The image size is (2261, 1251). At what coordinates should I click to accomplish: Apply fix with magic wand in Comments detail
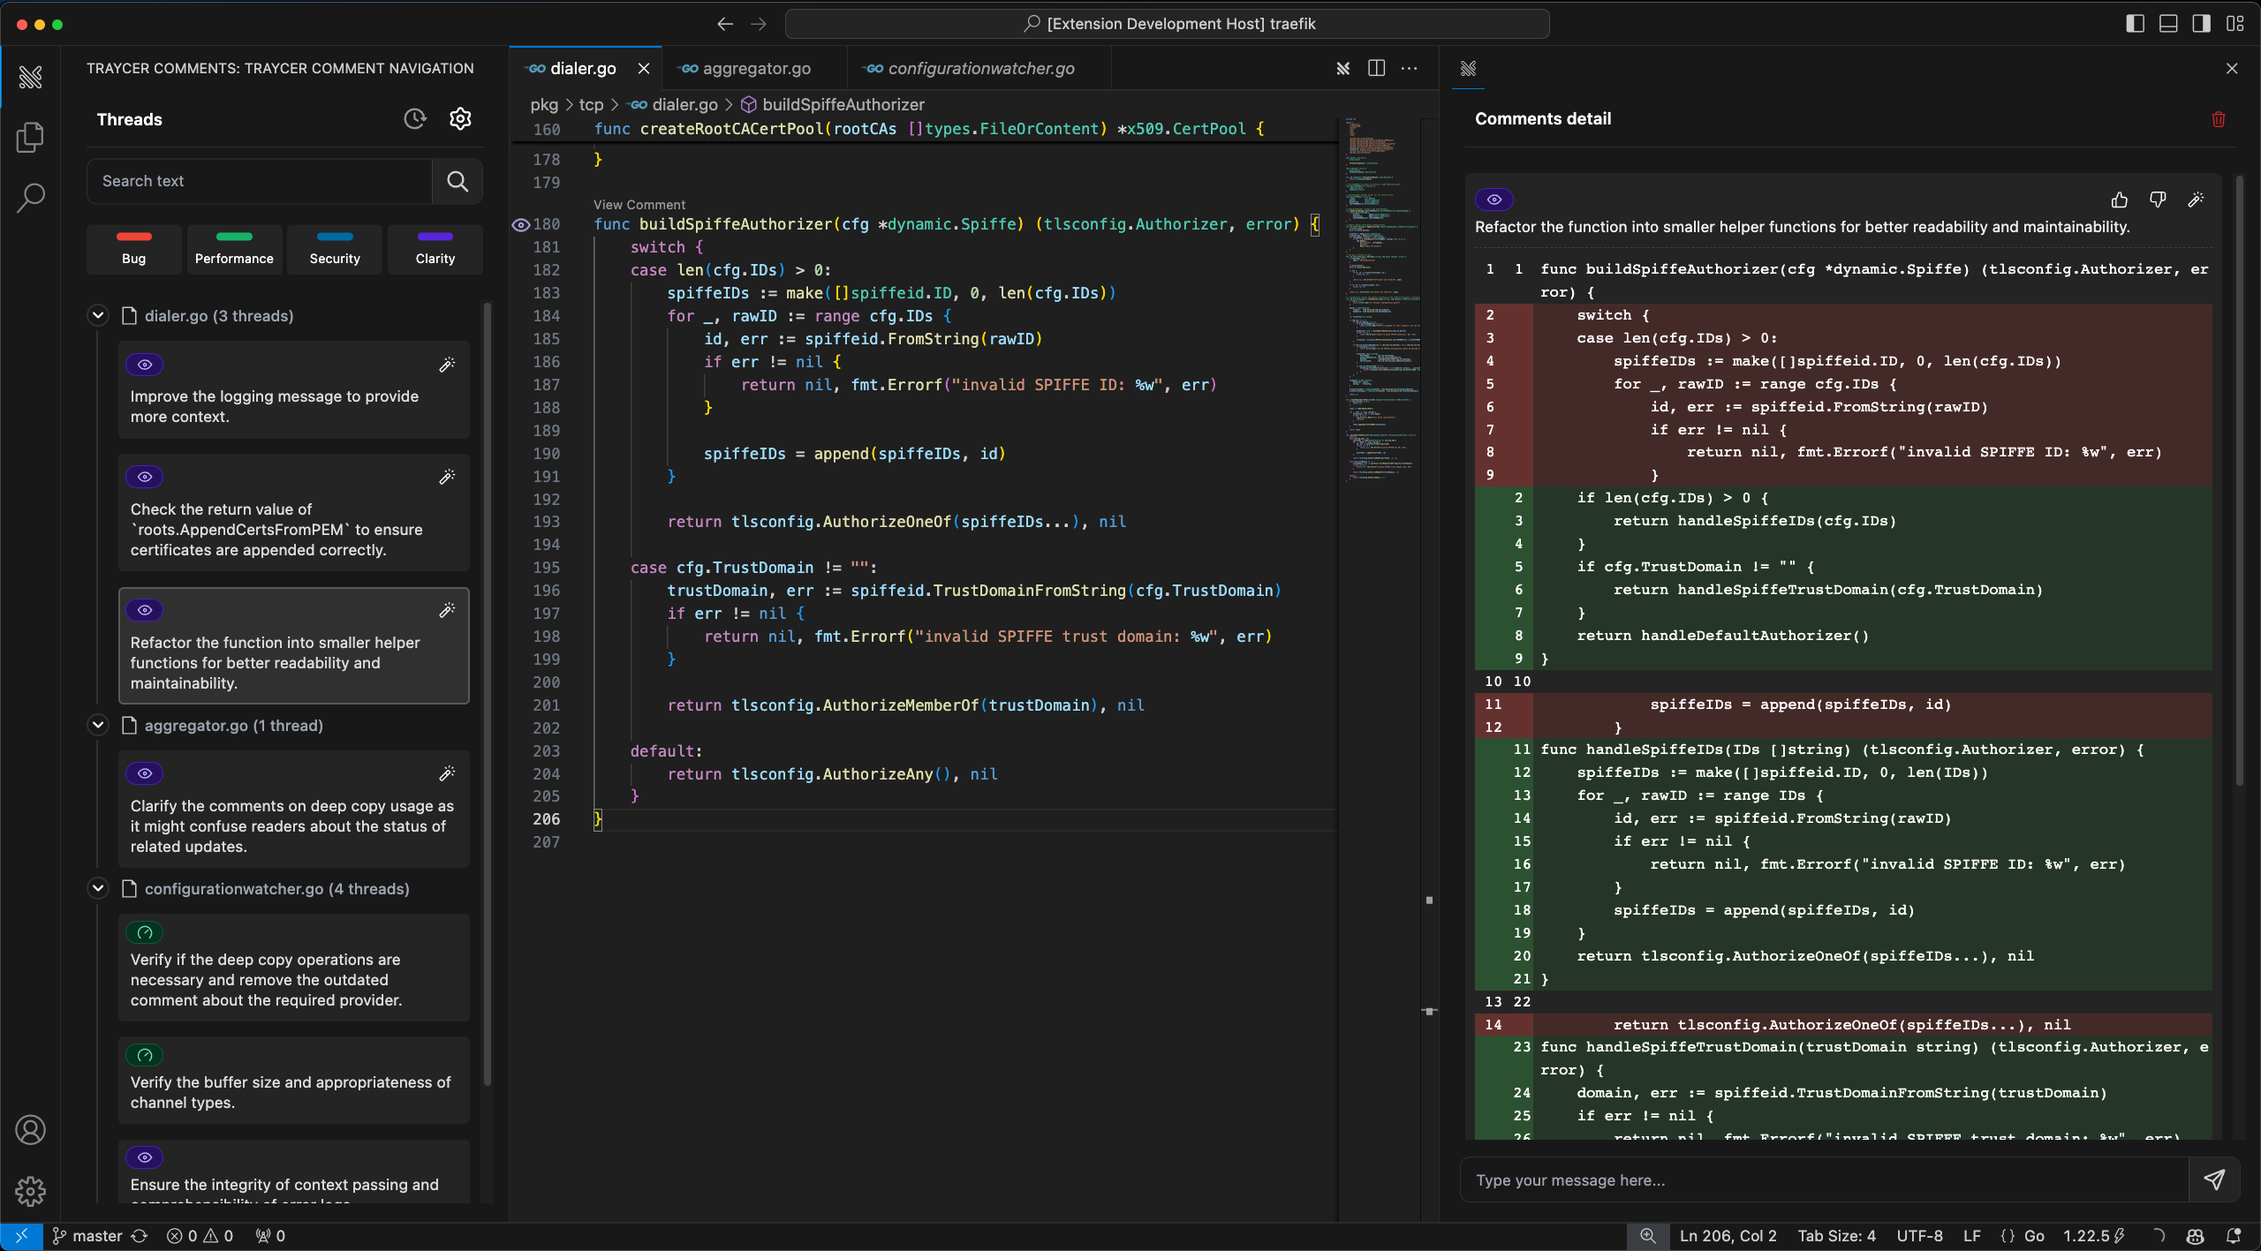click(x=2196, y=200)
